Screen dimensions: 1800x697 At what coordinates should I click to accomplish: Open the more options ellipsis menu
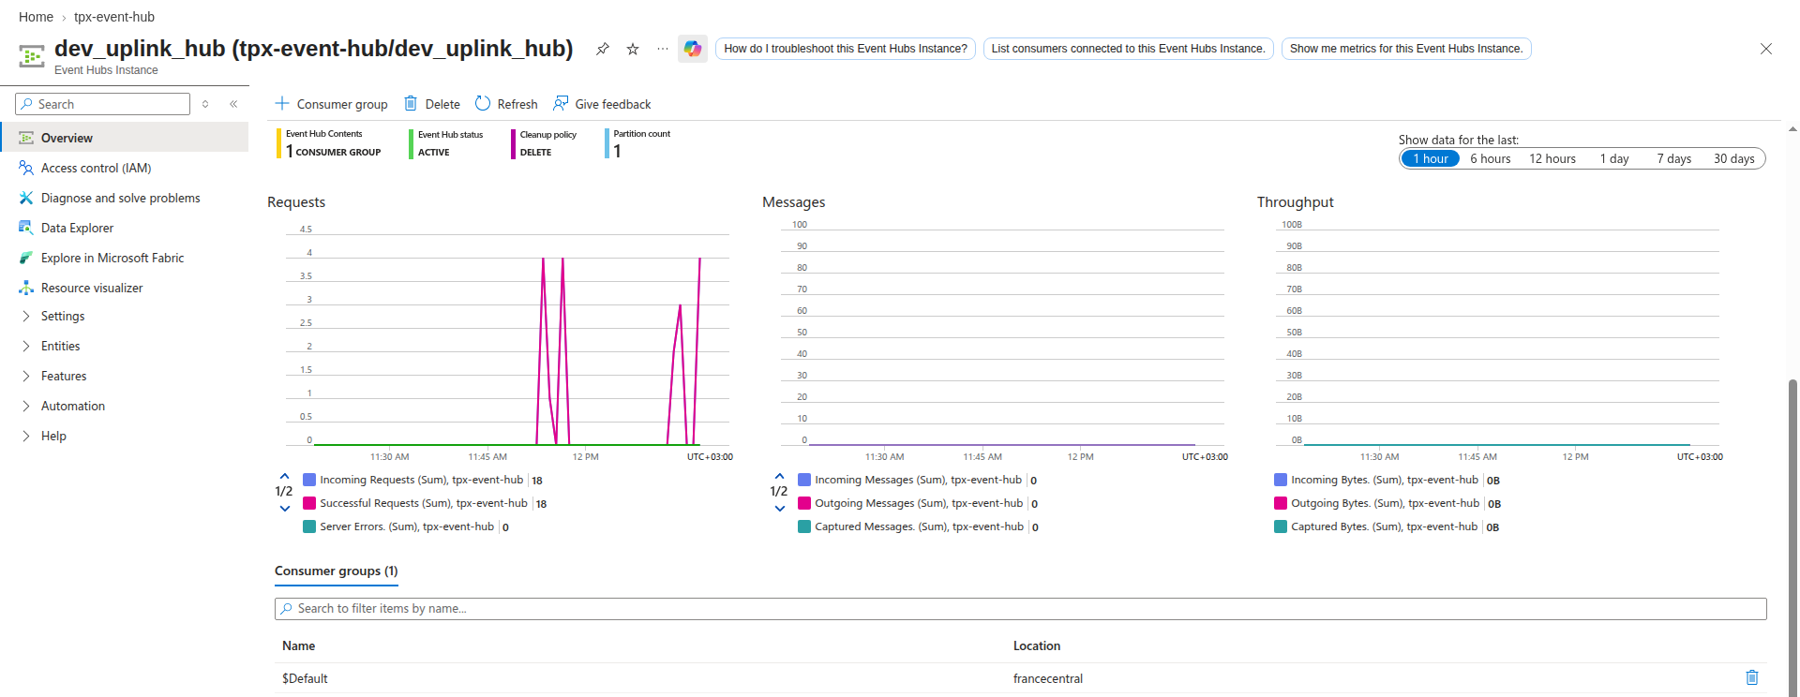(663, 49)
